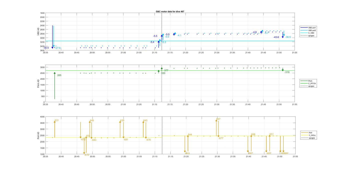Click the '639' roll data label
Viewport: 350px width, 173px height.
[x=122, y=121]
